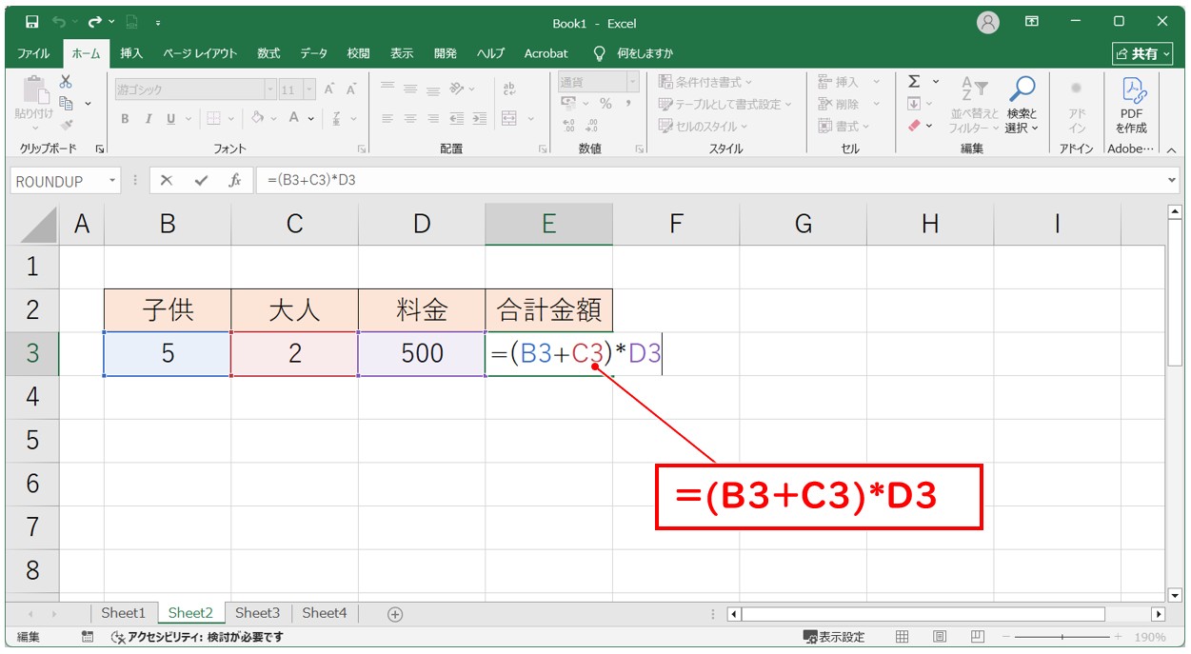Switch to the 校閲 tab
1191x654 pixels.
[358, 53]
